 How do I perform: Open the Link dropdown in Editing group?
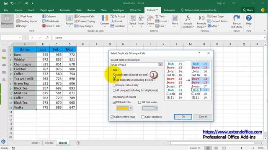(x=161, y=26)
